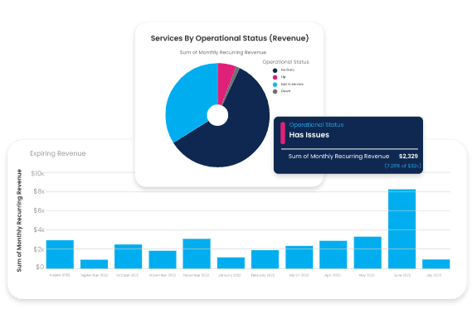Click the September 2022 revenue bar
This screenshot has width=472, height=309.
point(95,264)
